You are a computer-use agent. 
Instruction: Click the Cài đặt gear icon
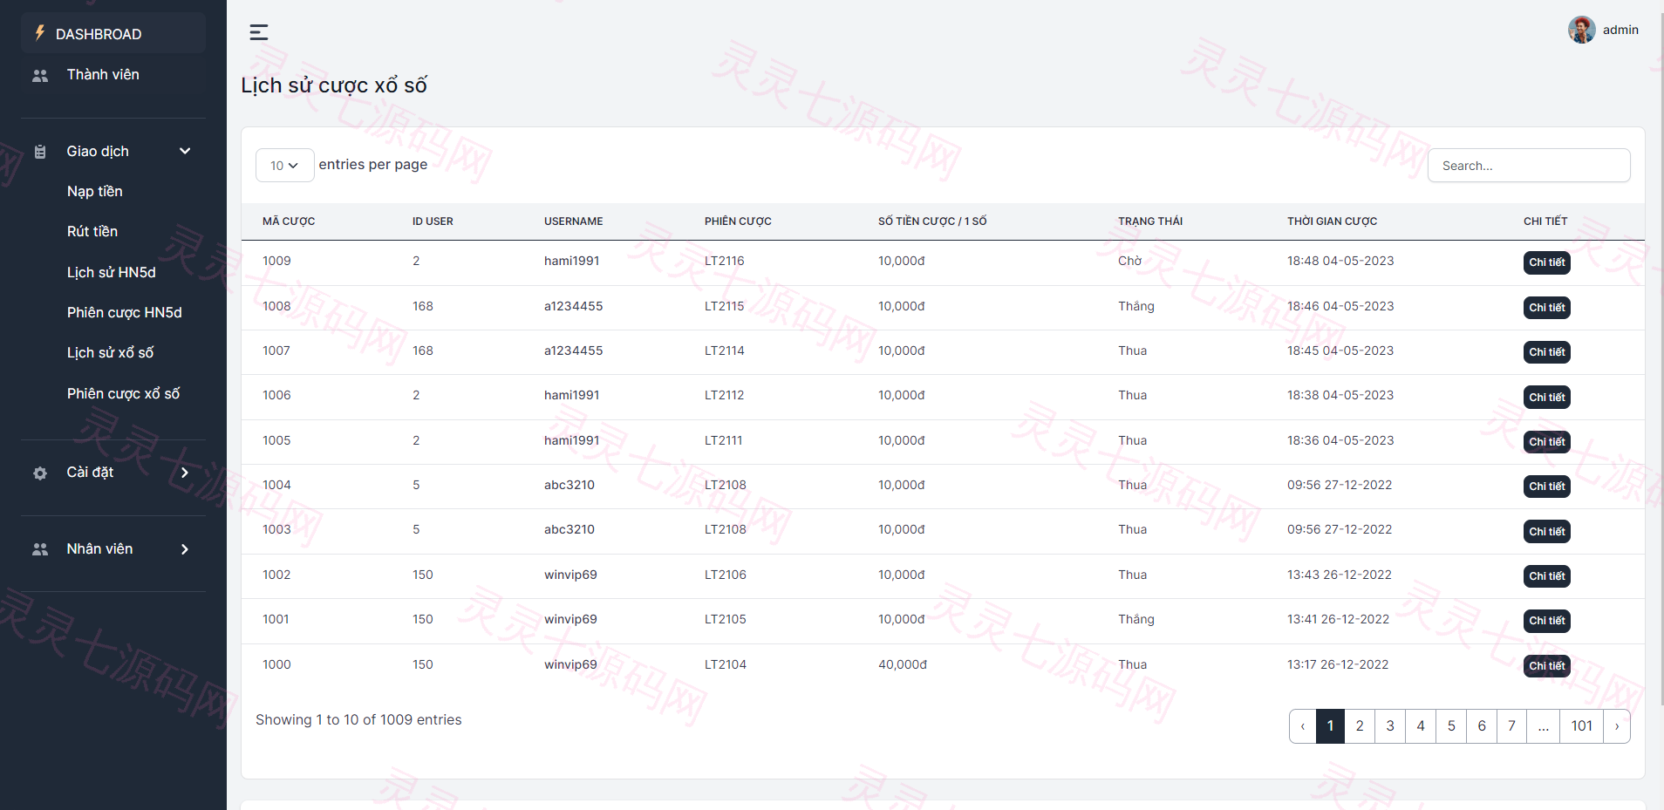(x=40, y=473)
